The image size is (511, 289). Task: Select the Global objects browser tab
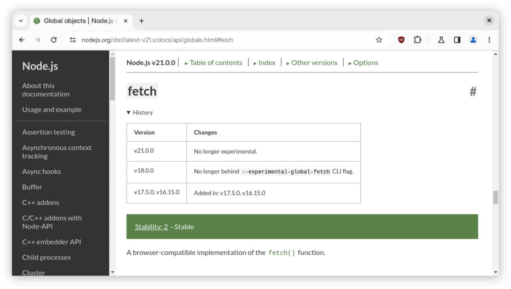pos(77,21)
